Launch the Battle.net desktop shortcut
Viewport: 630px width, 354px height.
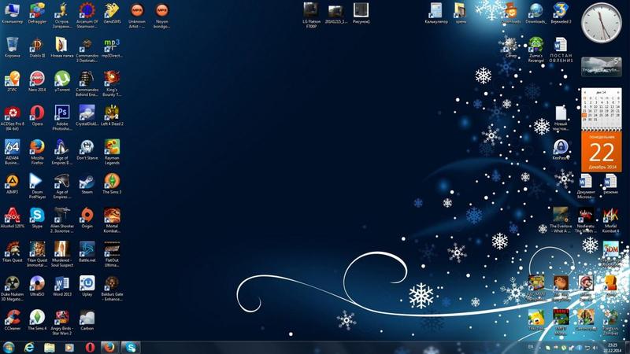click(x=87, y=249)
